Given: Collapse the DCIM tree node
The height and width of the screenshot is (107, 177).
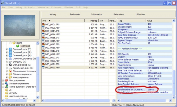Looking at the screenshot, I should [10, 43].
